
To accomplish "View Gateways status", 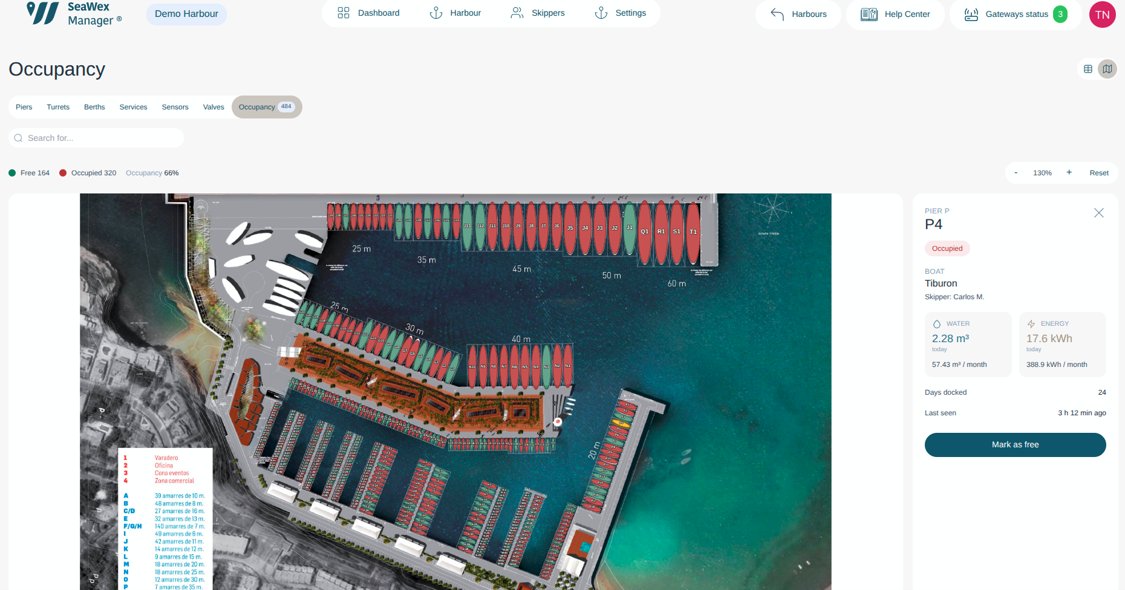I will coord(1016,14).
